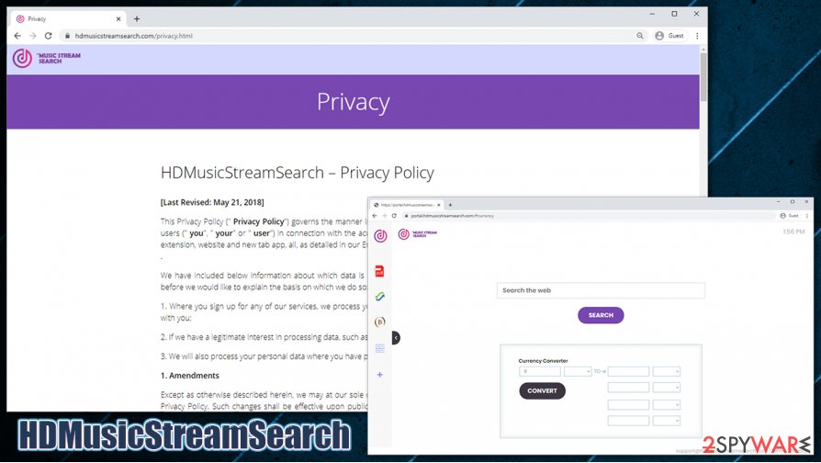821x463 pixels.
Task: Go forward in the portal browser window
Action: pos(384,216)
